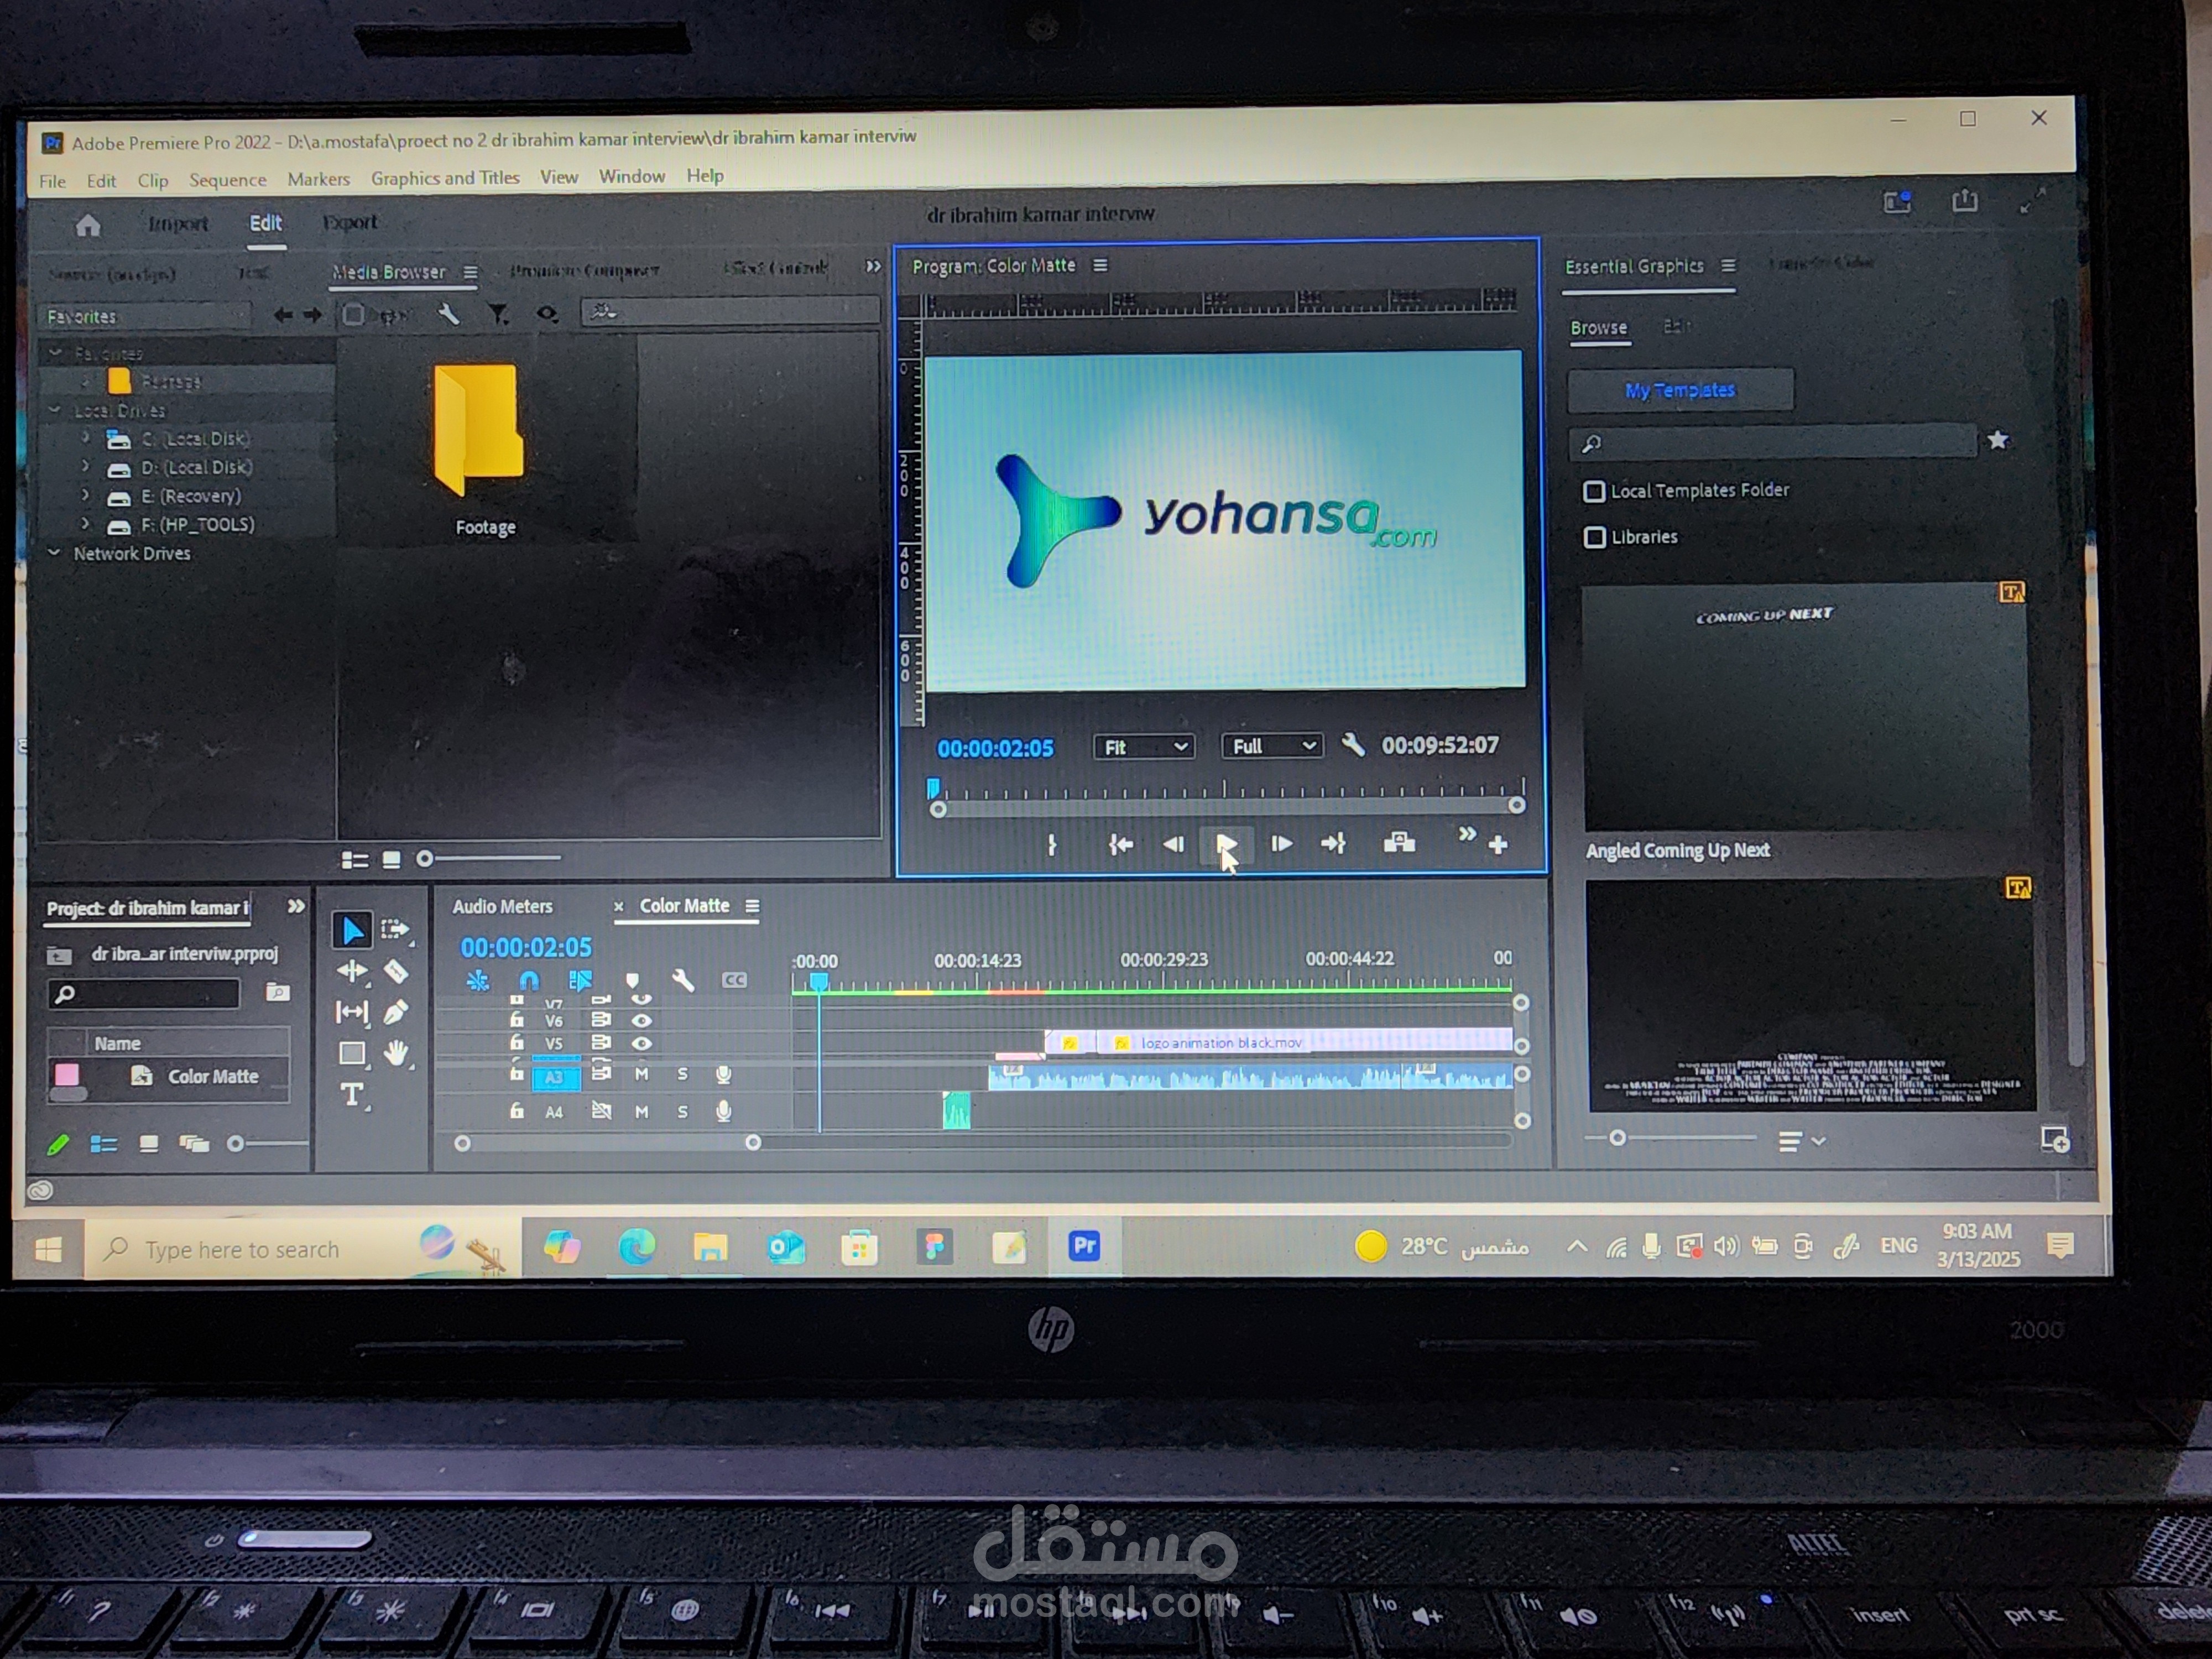Switch to the Import workspace tab
The width and height of the screenshot is (2212, 1659).
click(178, 224)
